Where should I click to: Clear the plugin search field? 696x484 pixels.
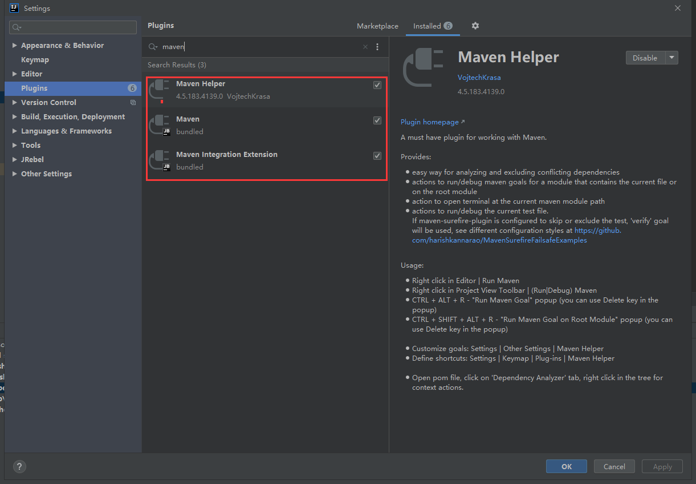point(365,47)
